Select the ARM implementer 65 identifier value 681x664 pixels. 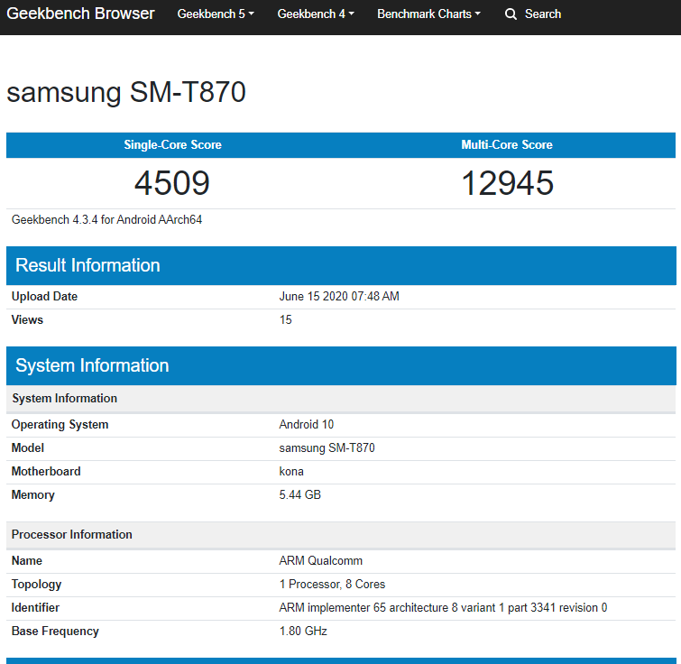[443, 607]
